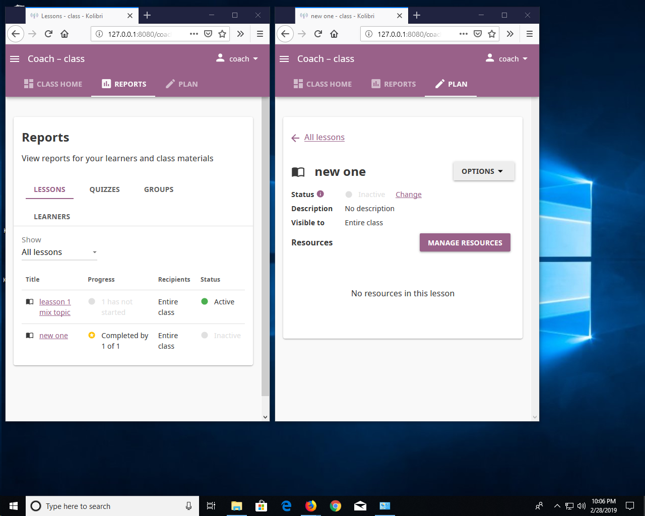Click the Progress column header
This screenshot has height=516, width=645.
[x=101, y=279]
